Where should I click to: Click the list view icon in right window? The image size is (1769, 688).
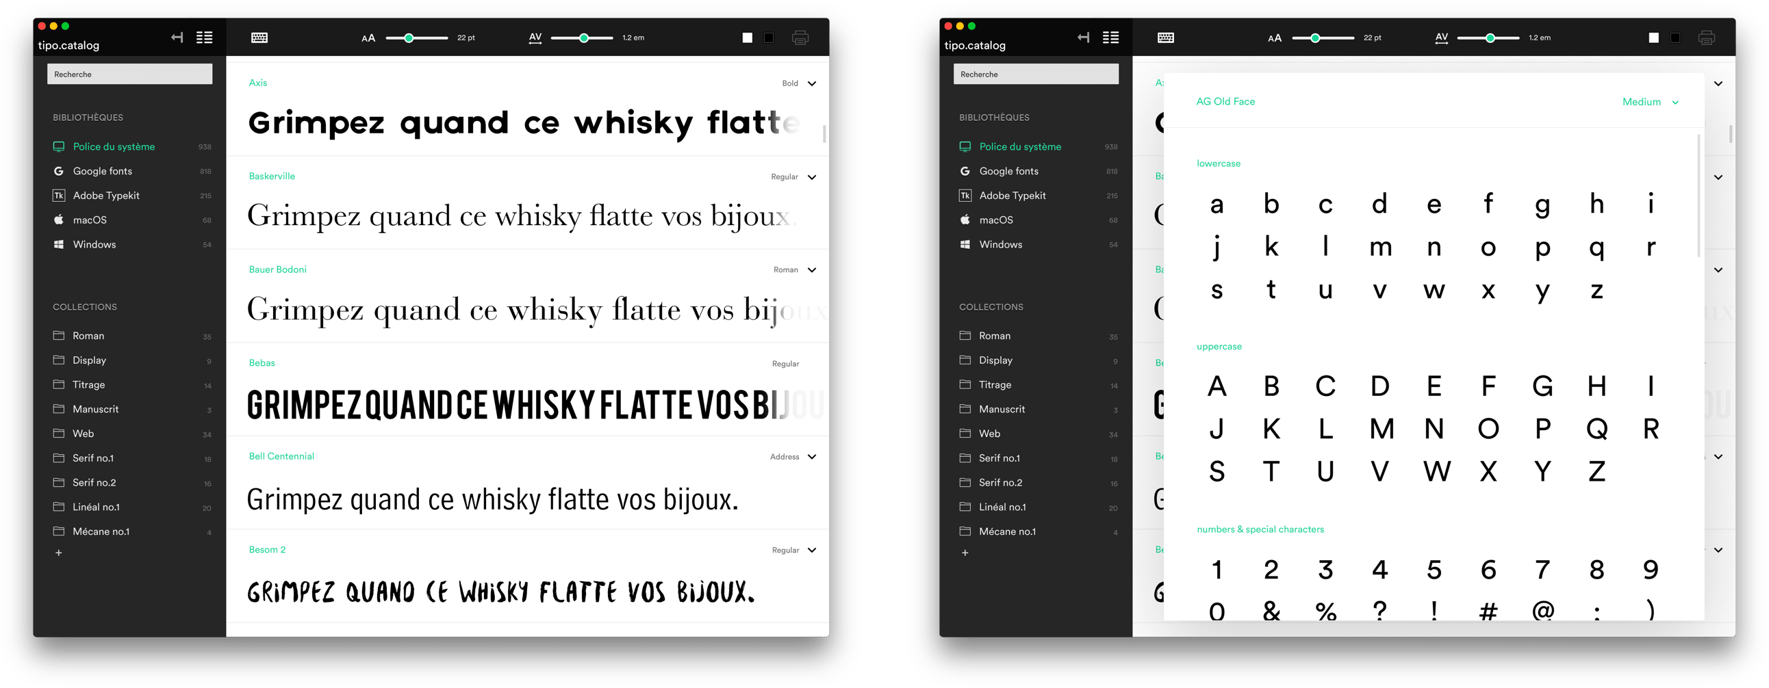coord(1110,38)
